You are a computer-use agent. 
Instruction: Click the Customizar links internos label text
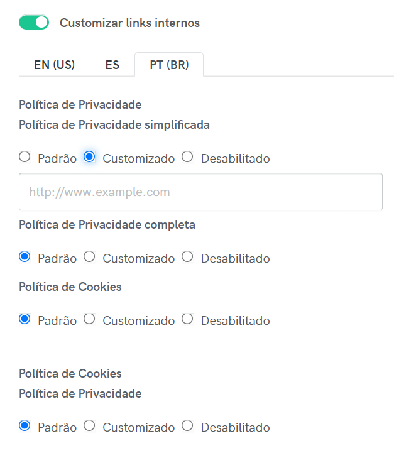tap(129, 23)
